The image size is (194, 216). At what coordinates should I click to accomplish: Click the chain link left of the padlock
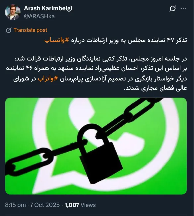coord(30,162)
